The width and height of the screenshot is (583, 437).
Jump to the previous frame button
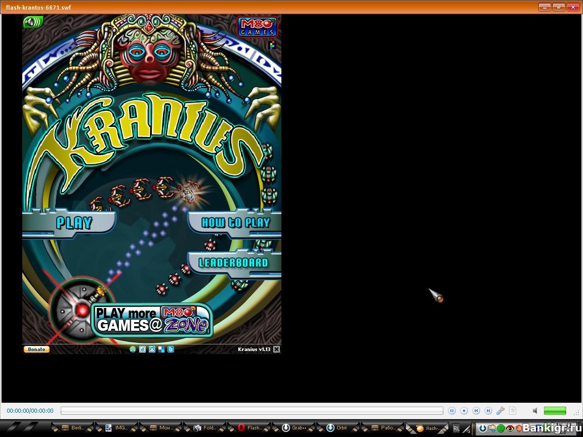(476, 411)
